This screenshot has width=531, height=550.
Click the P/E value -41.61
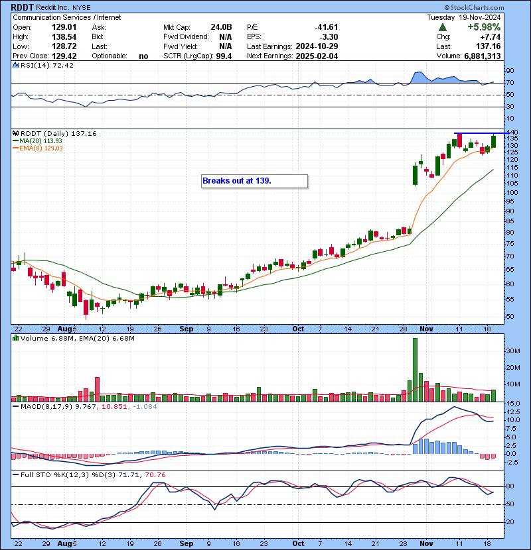[326, 27]
